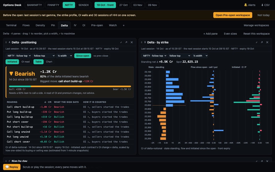This screenshot has width=275, height=172.
Task: Close the Delta positioning pane
Action: [132, 42]
